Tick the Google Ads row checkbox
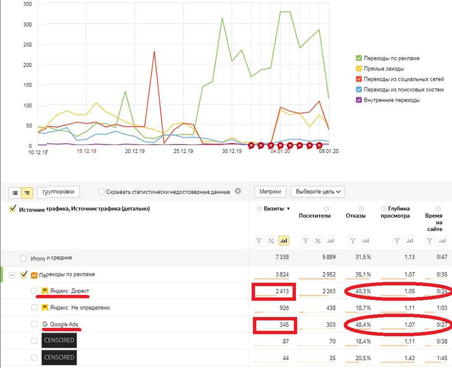Image resolution: width=452 pixels, height=368 pixels. (x=34, y=324)
